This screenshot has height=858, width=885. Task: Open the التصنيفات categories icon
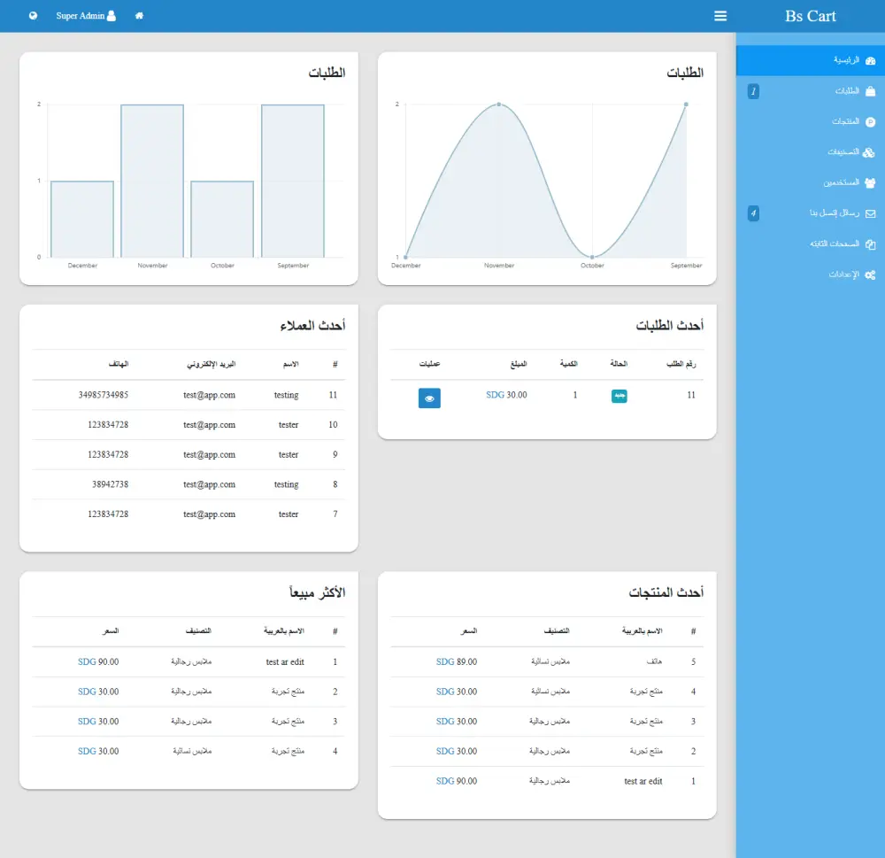(x=868, y=152)
